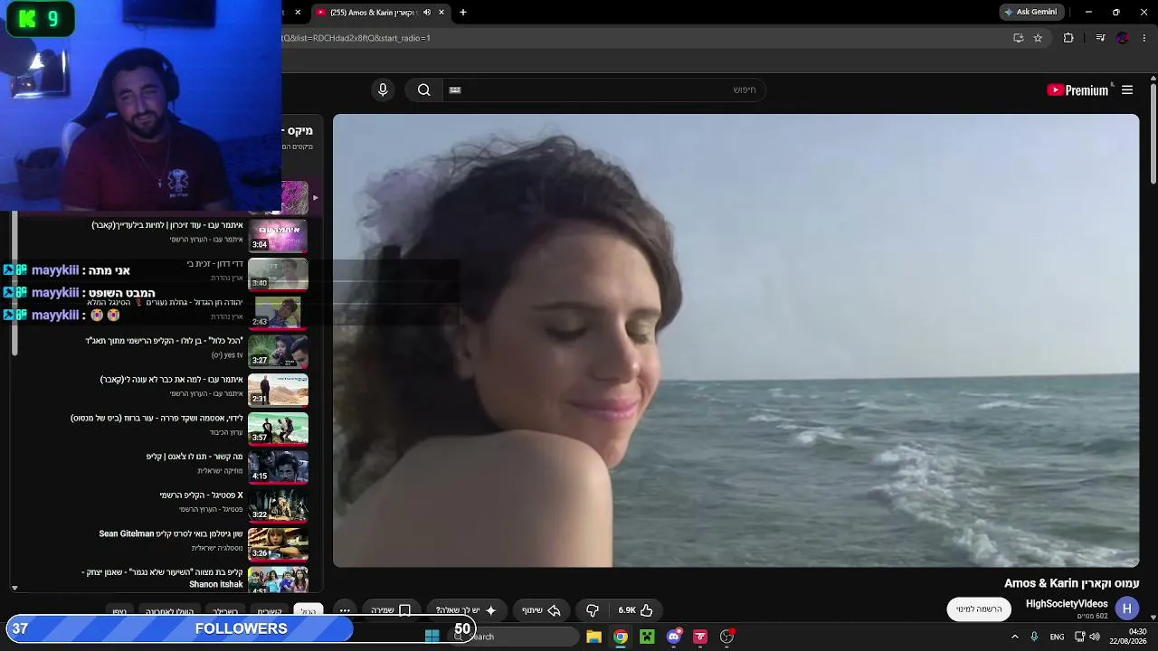This screenshot has height=651, width=1158.
Task: Open HighSocietyVideos channel avatar
Action: click(1127, 609)
